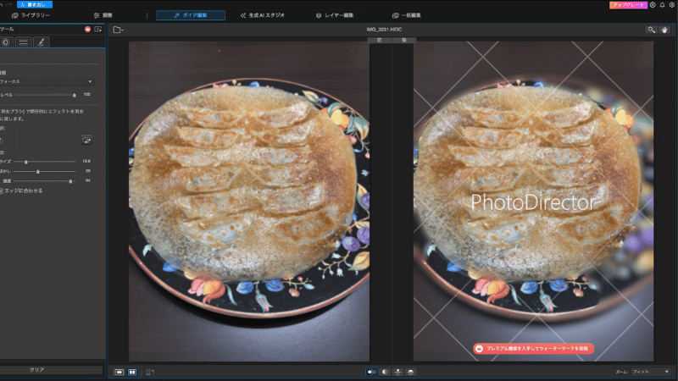Open the 生成AIスタジオ tab

point(263,15)
